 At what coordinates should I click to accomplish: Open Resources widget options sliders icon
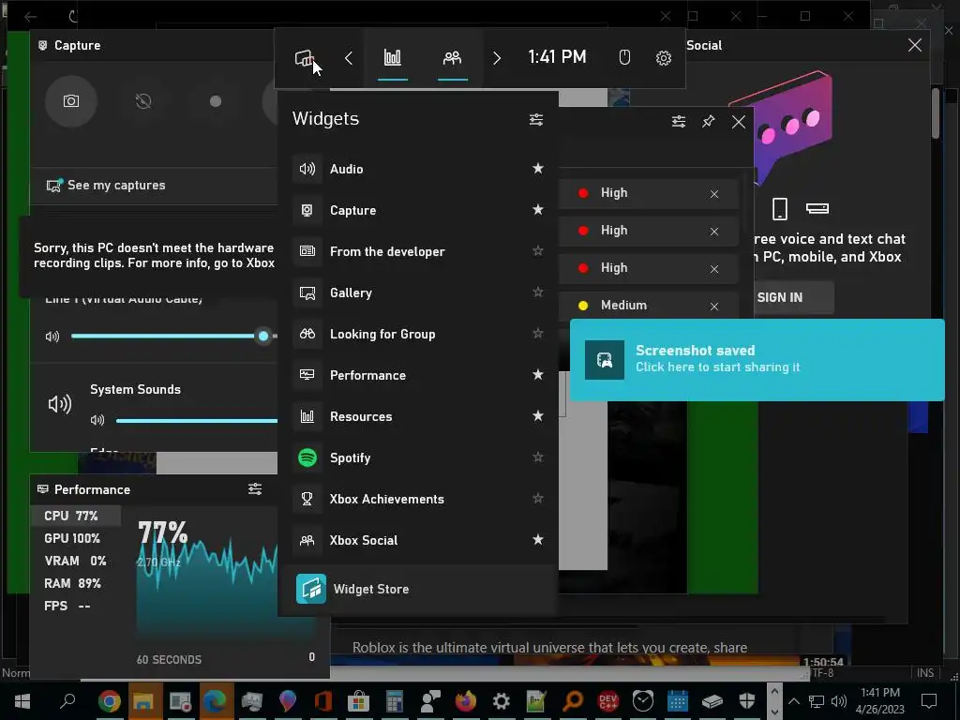(x=679, y=121)
